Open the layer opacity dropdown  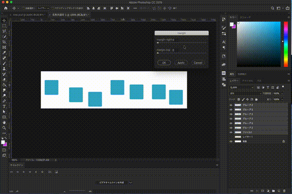277,93
